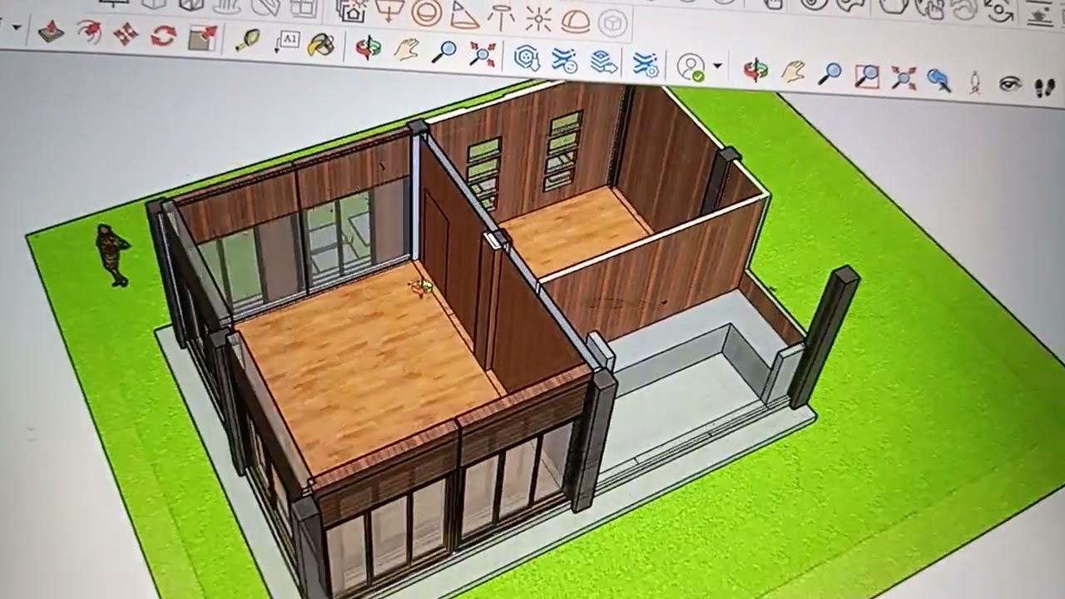The height and width of the screenshot is (599, 1065).
Task: Add a rectangle plane light
Action: 390,12
